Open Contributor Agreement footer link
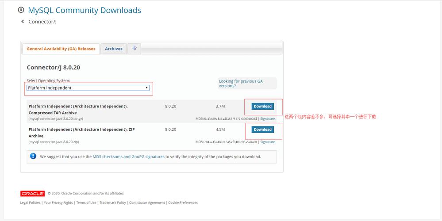 [x=147, y=203]
